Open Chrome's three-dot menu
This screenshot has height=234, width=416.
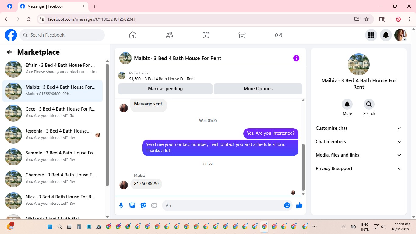[x=409, y=19]
